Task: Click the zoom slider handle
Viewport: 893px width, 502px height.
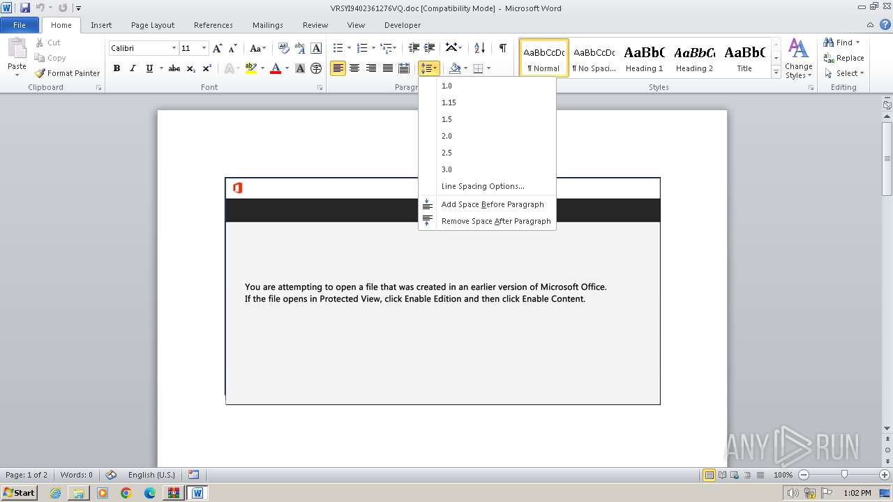Action: point(844,475)
